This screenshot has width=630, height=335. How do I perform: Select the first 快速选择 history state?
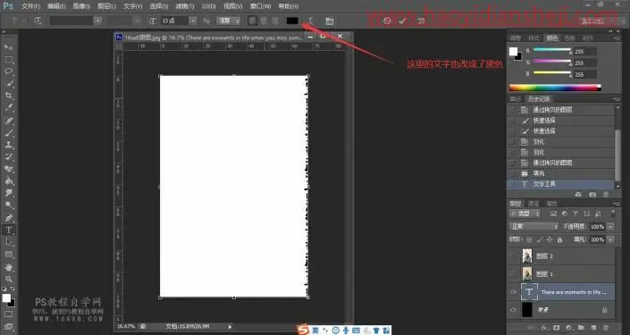click(x=562, y=120)
